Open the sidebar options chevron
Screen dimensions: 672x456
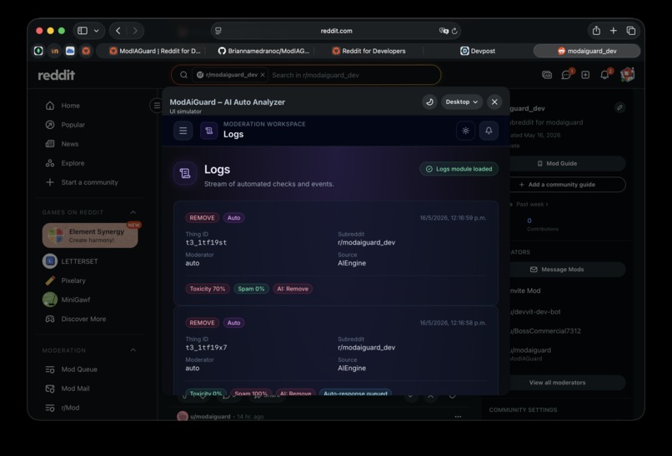pos(97,31)
